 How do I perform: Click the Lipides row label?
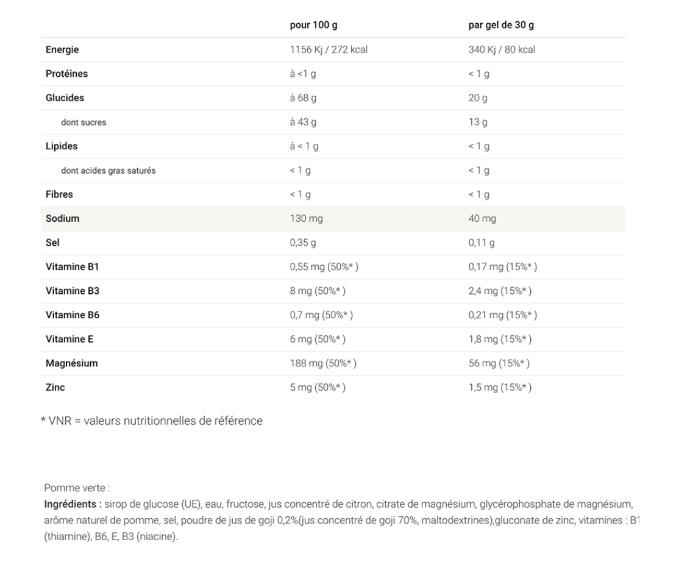click(x=62, y=146)
